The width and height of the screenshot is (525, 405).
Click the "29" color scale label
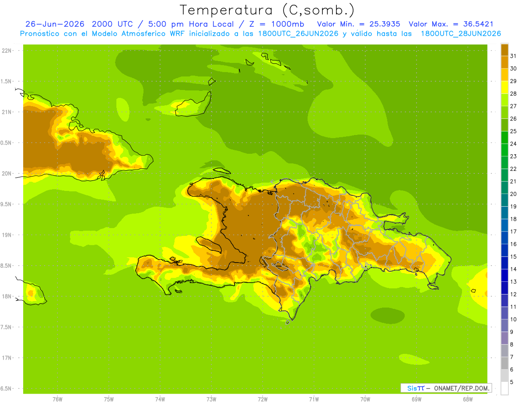513,81
